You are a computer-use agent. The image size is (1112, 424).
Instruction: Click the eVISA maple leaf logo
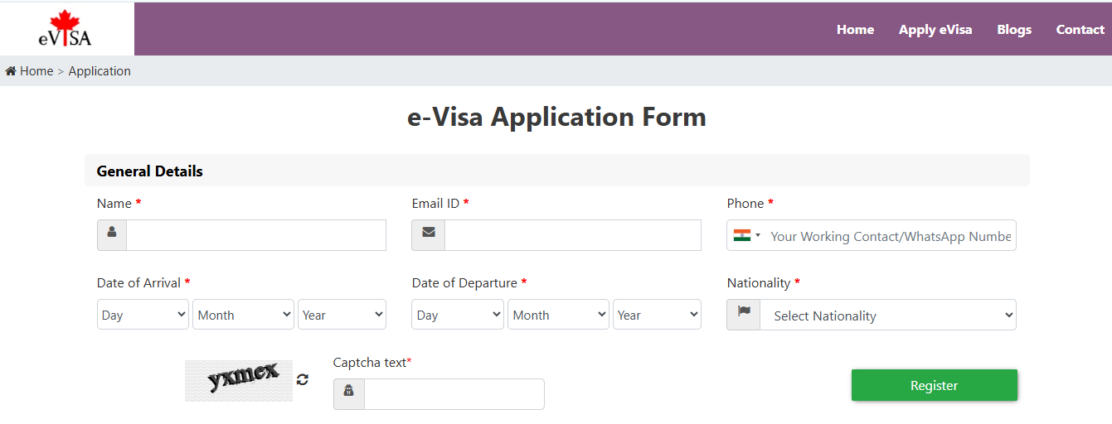[65, 29]
